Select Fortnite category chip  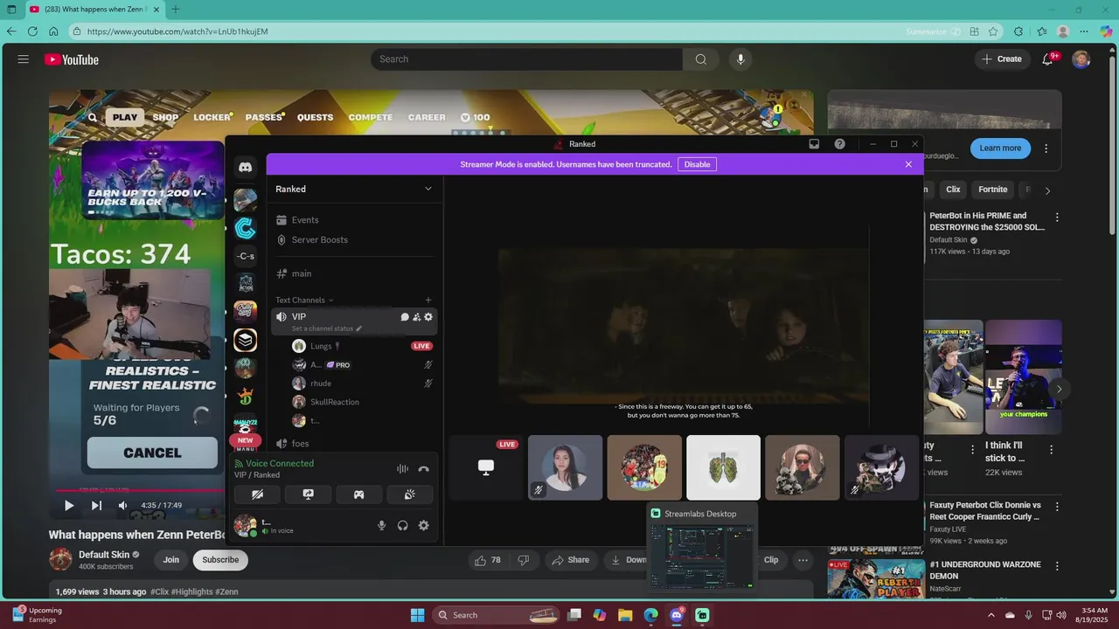[992, 190]
